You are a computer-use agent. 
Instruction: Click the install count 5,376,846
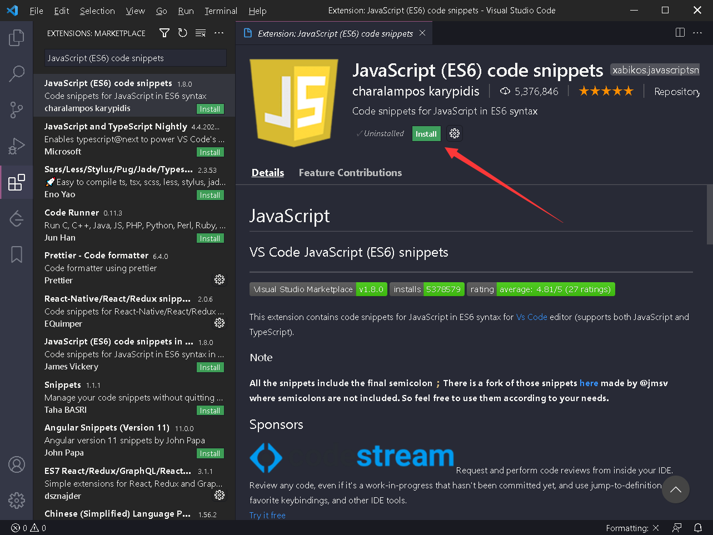[x=530, y=92]
